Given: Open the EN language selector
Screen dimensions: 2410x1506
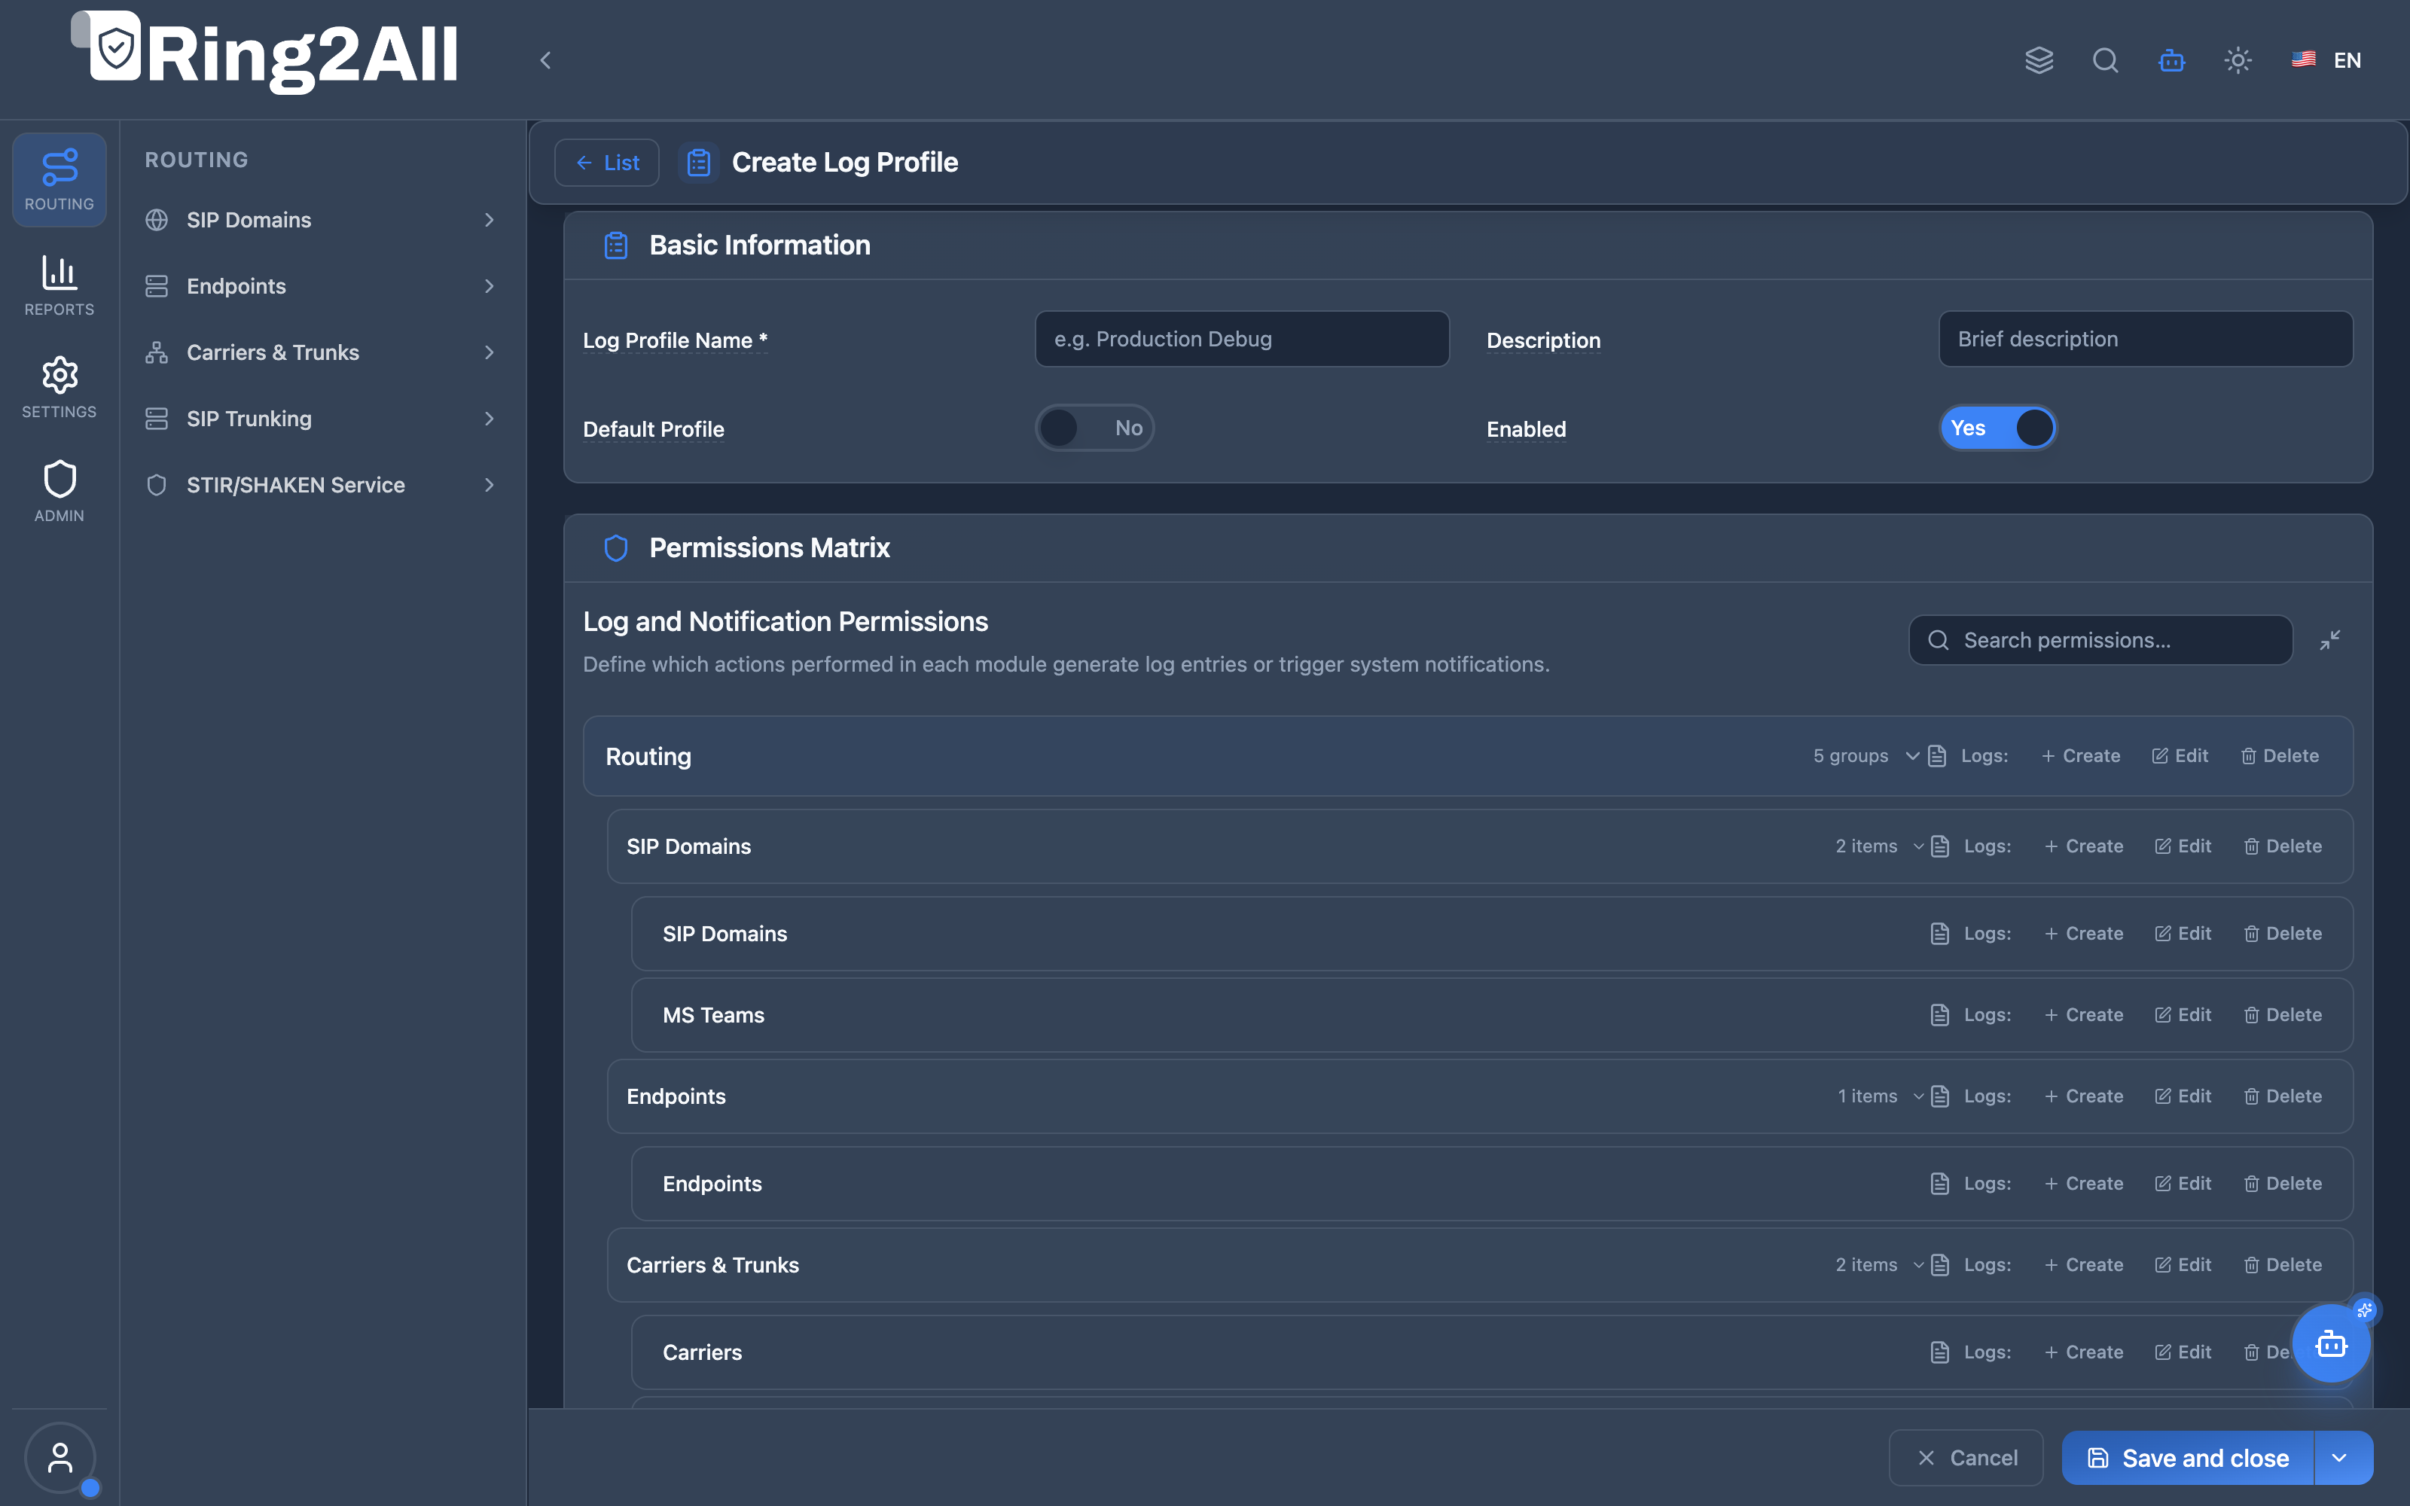Looking at the screenshot, I should pos(2326,59).
